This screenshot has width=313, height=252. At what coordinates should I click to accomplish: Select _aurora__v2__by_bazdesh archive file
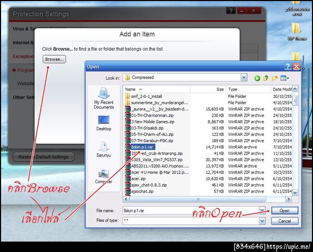[156, 109]
